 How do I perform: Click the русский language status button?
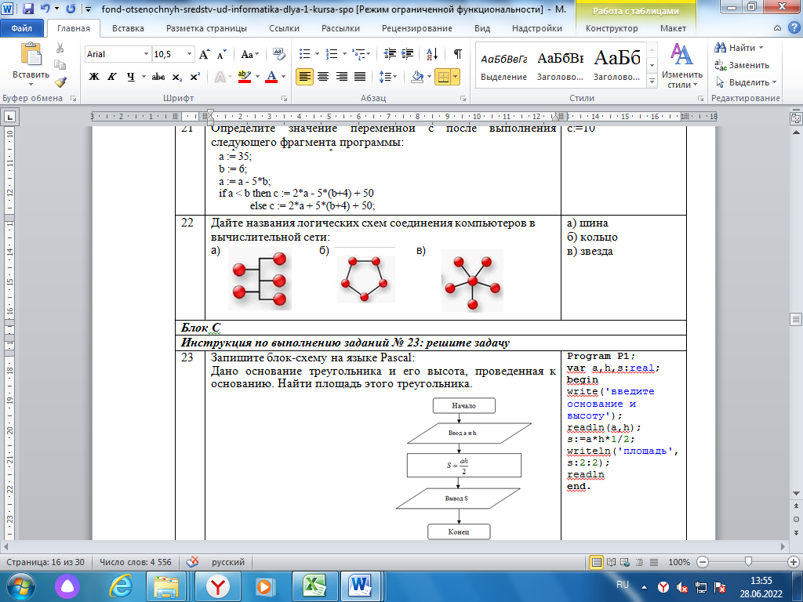tap(228, 562)
